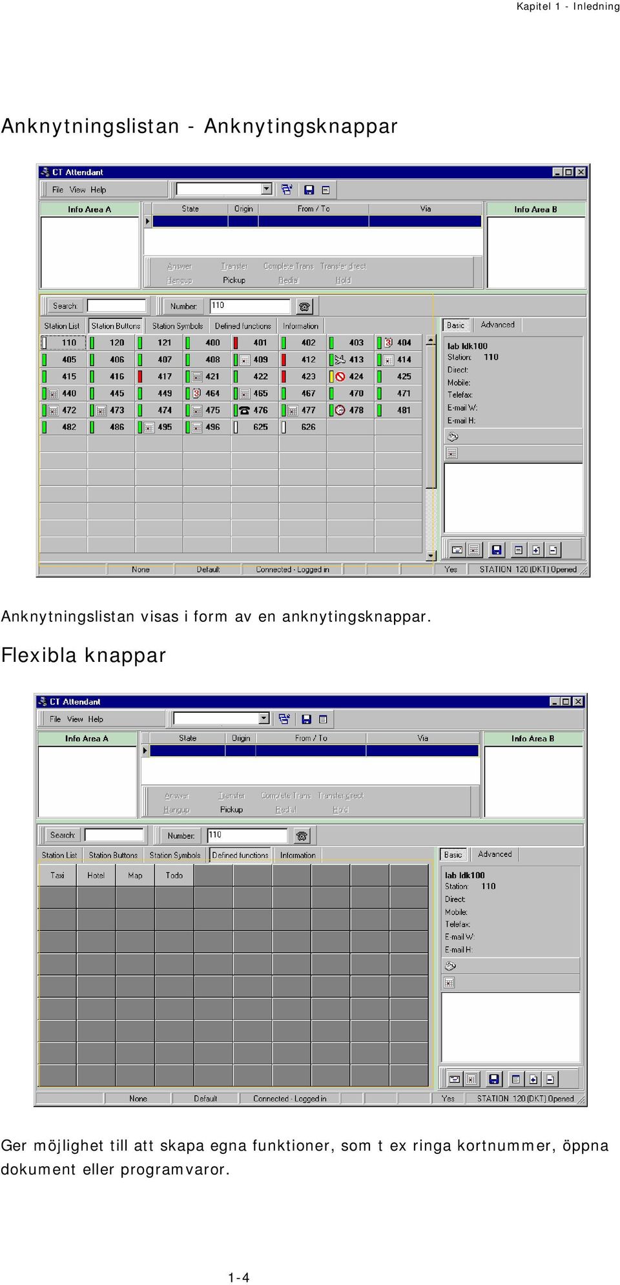Click the calendar icon in upper window bottom toolbar
This screenshot has height=1285, width=620.
click(x=475, y=550)
